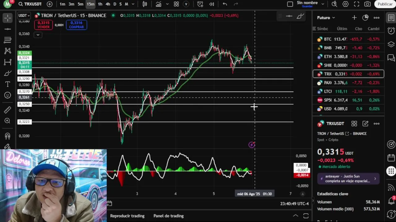
Task: Switch to the 3m timeframe
Action: coord(71,4)
